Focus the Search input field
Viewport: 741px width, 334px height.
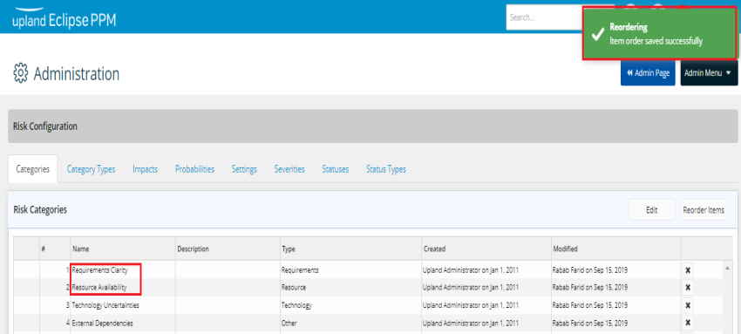(x=543, y=17)
